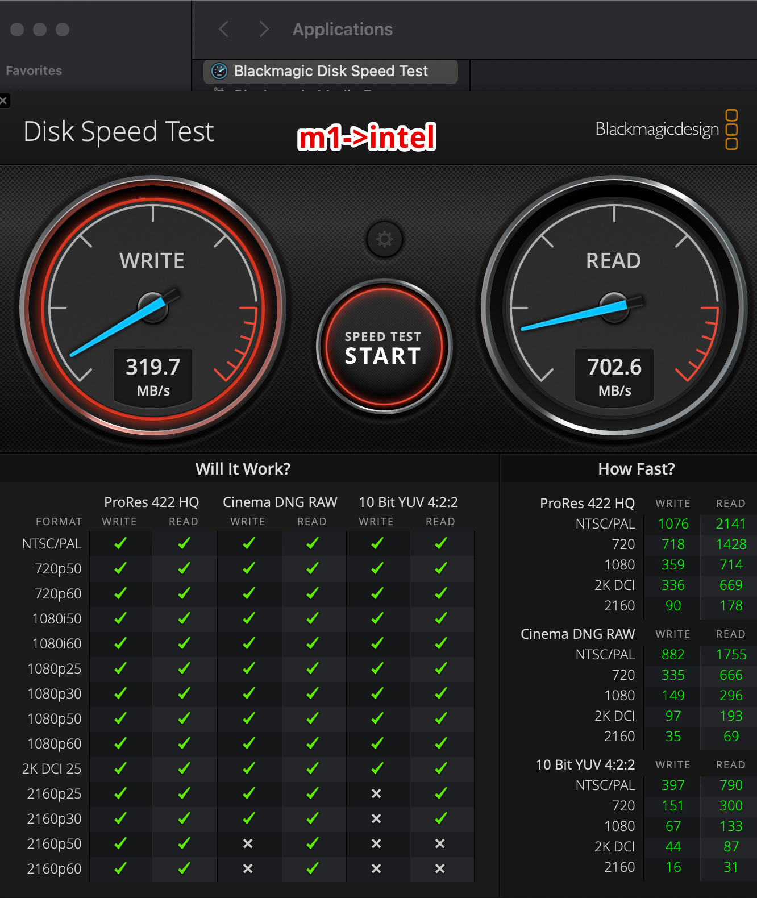Start the speed test
This screenshot has width=757, height=898.
click(384, 347)
